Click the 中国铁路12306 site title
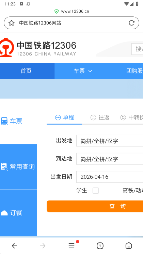This screenshot has width=143, height=254. coord(47,45)
